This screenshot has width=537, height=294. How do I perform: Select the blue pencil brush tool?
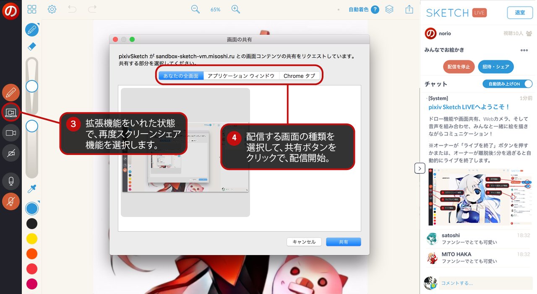tap(32, 30)
